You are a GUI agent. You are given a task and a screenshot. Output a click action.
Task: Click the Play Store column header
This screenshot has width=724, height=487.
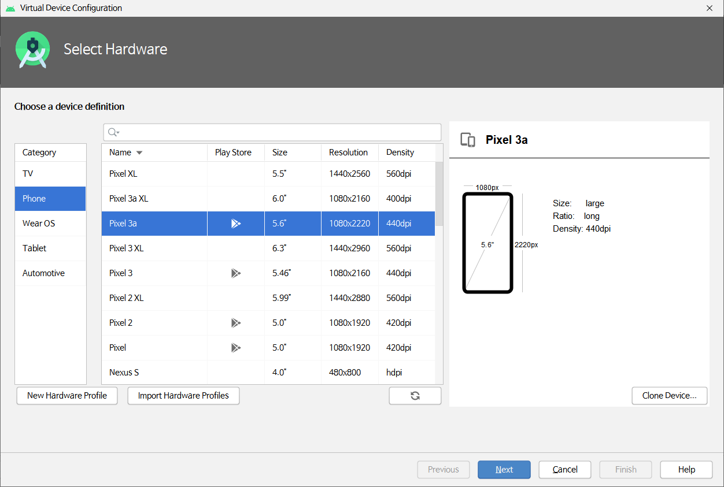(x=236, y=153)
